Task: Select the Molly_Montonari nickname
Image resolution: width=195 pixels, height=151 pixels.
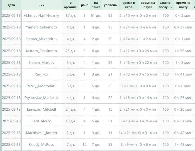Action: coord(41,86)
